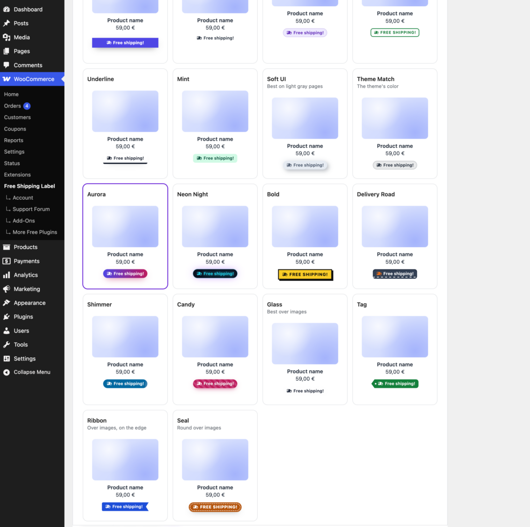Open the Customers submenu item
Image resolution: width=530 pixels, height=527 pixels.
pyautogui.click(x=17, y=117)
